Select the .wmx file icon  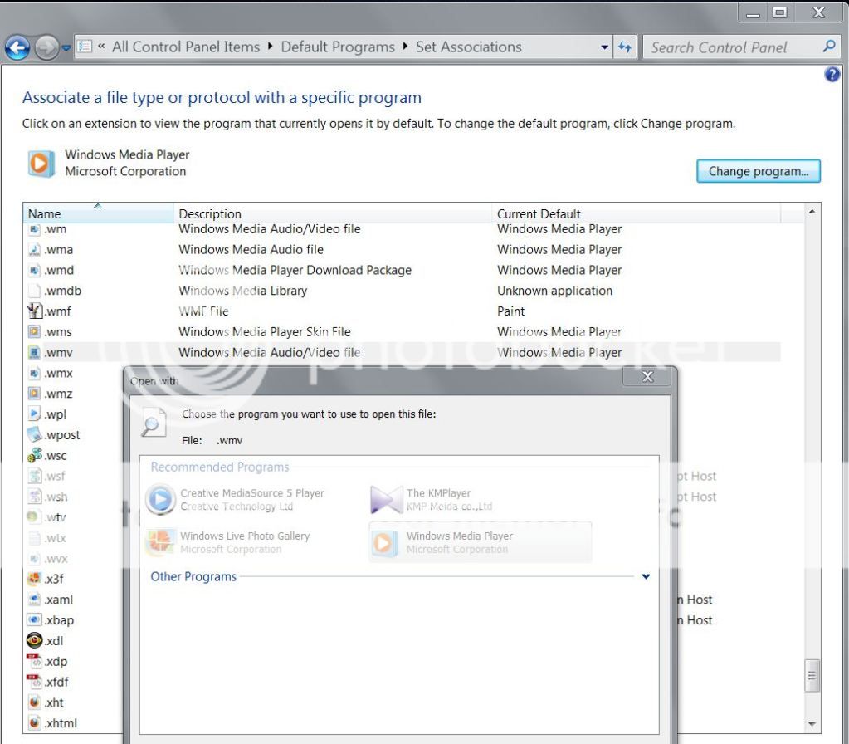coord(34,374)
